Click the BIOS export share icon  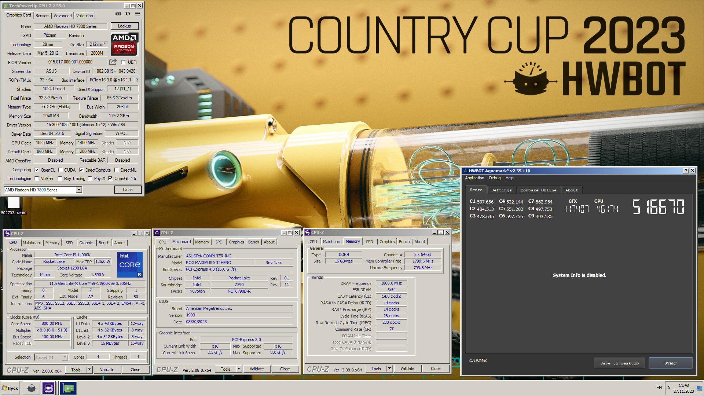click(113, 62)
